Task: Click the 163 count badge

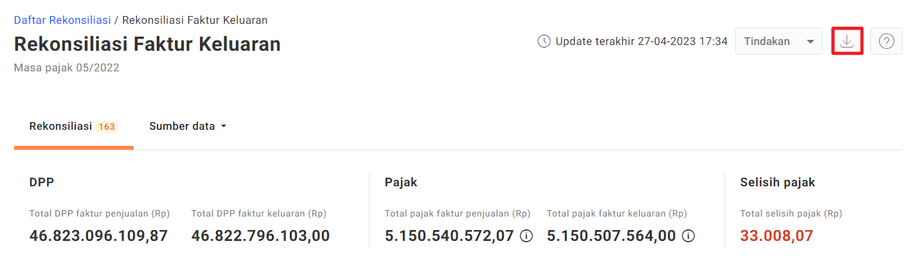Action: click(x=107, y=127)
